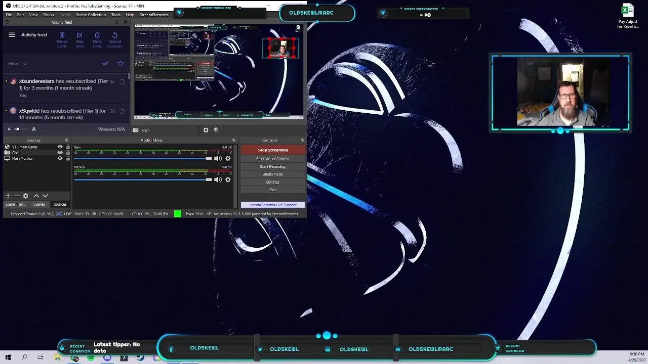Pop out the Audio Mixer dock

[x=233, y=140]
